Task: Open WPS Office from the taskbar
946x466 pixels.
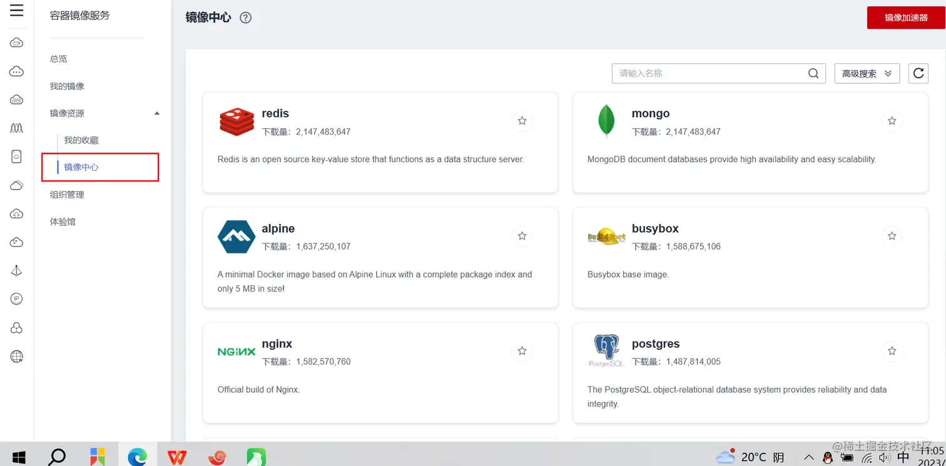Action: tap(177, 457)
